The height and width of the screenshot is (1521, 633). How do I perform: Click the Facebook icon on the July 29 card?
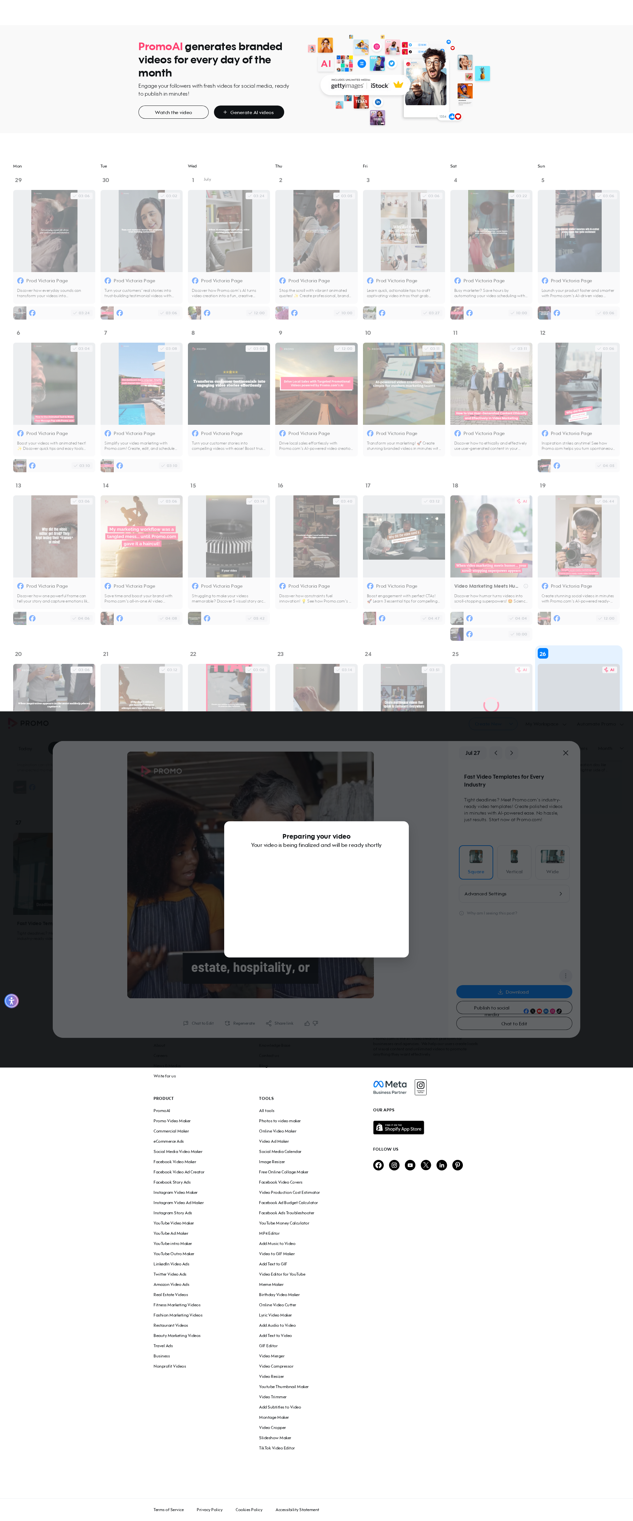(21, 280)
